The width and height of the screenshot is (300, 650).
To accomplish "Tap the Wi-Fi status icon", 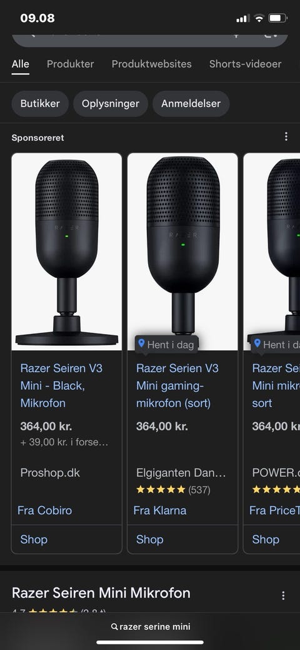I will coord(259,18).
